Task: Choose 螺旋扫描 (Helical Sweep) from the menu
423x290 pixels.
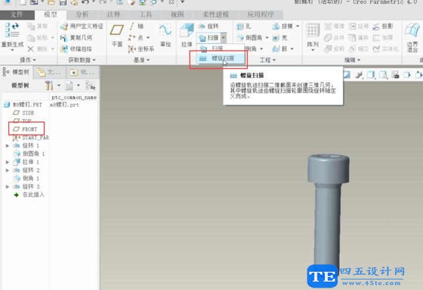Action: tap(222, 59)
